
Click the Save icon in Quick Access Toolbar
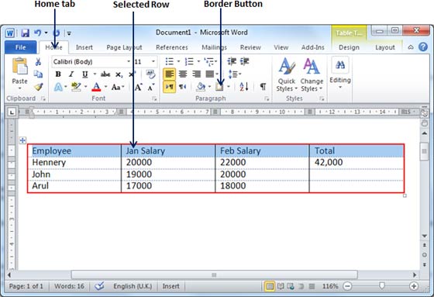pos(25,33)
